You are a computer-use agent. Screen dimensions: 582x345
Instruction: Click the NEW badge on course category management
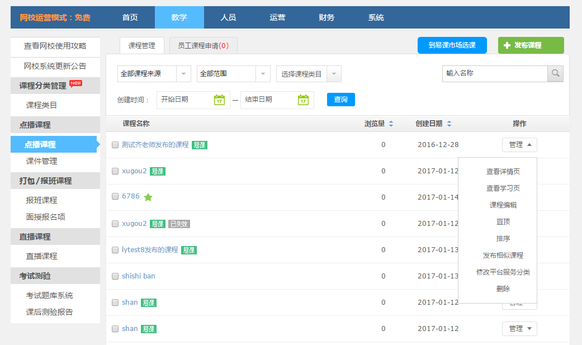(x=76, y=83)
